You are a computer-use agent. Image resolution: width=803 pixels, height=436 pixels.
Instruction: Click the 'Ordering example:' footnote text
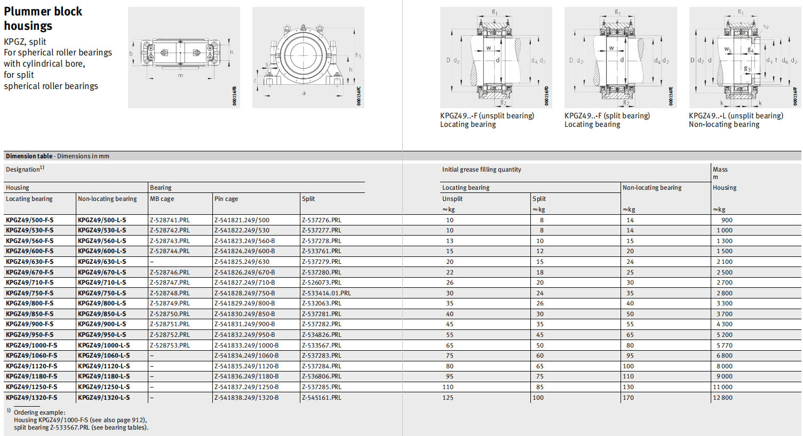[39, 413]
